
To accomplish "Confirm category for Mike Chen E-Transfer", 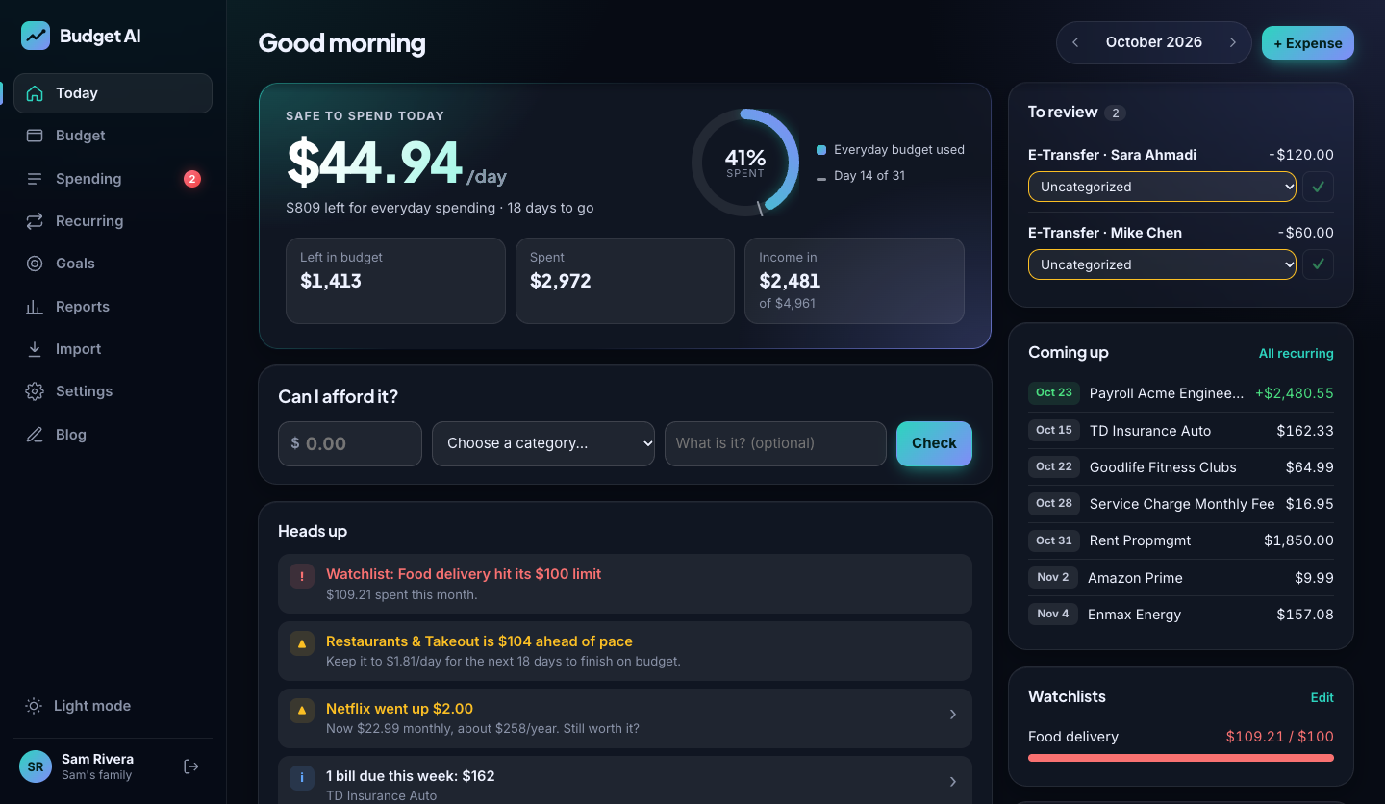I will point(1319,264).
